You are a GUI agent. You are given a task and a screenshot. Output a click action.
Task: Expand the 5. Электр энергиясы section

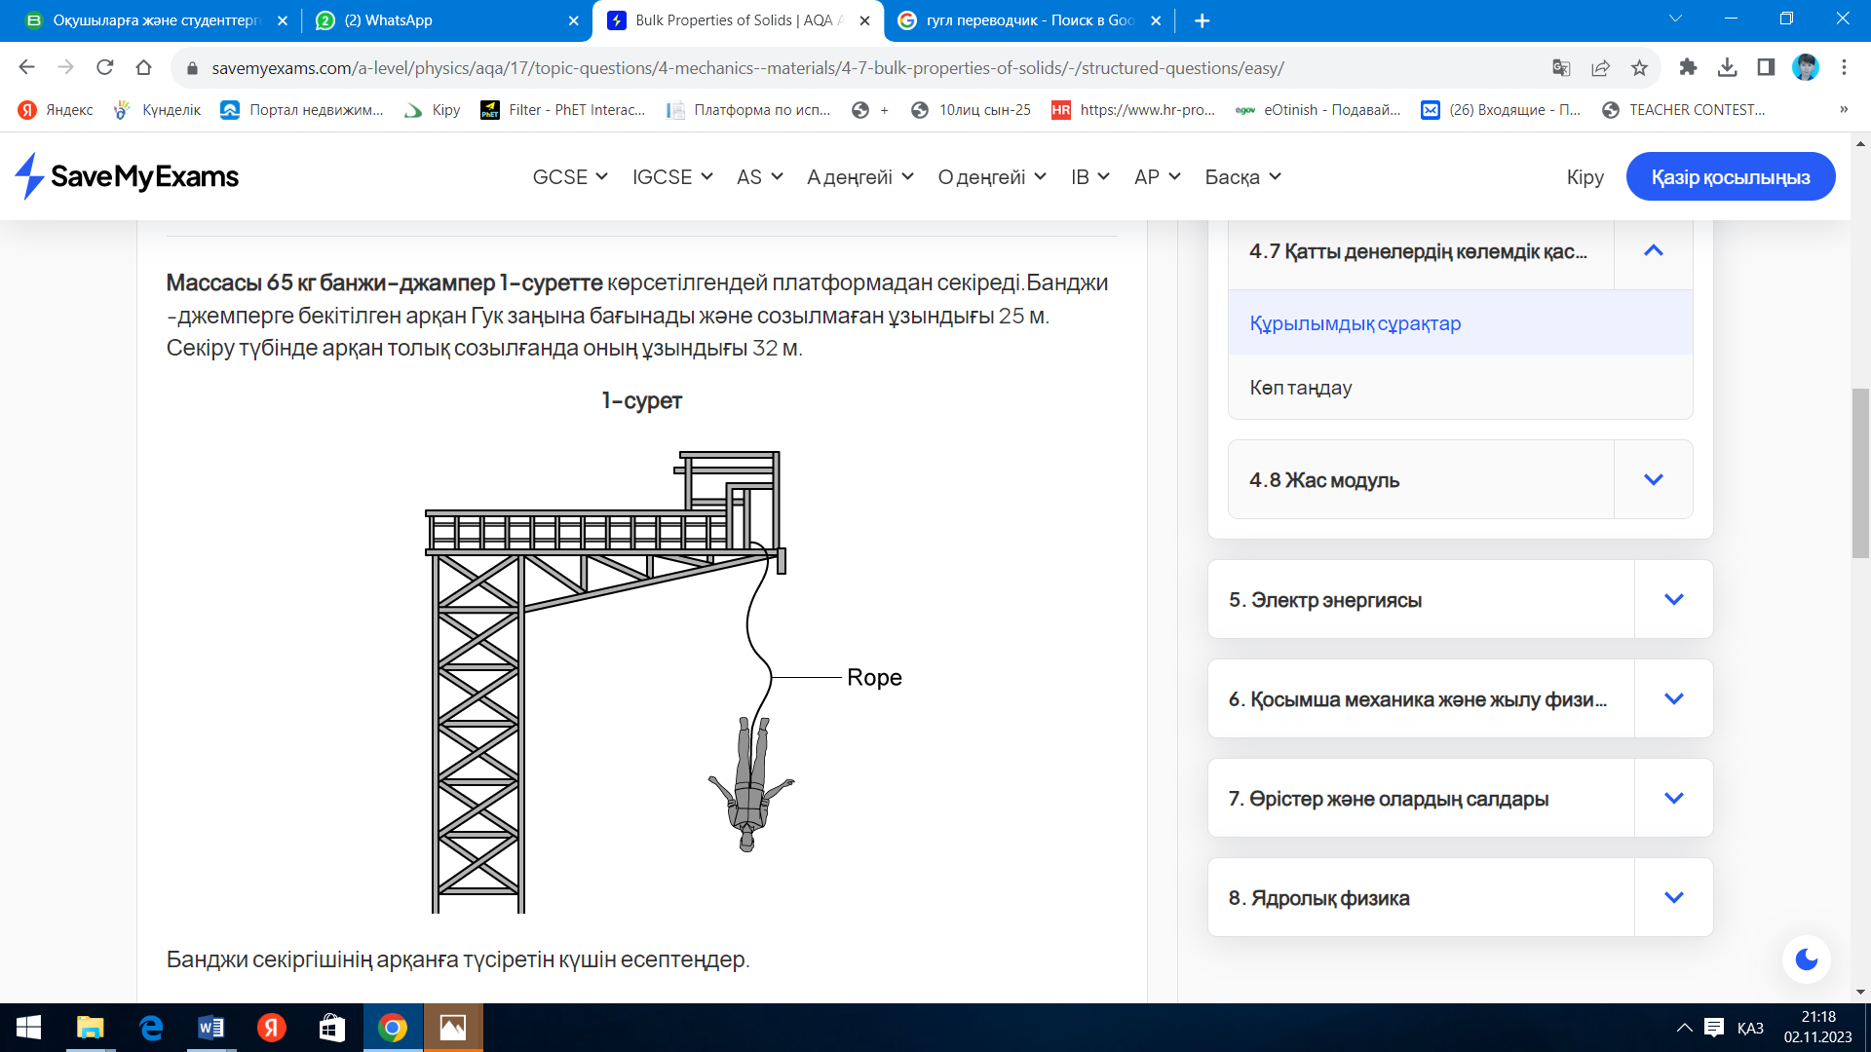pyautogui.click(x=1673, y=599)
